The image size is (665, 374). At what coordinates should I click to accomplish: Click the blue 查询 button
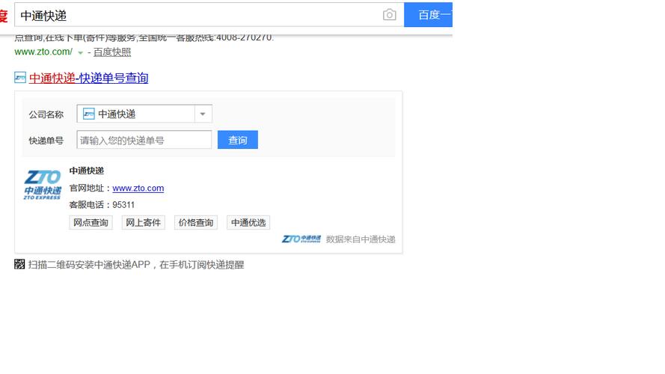(x=238, y=140)
